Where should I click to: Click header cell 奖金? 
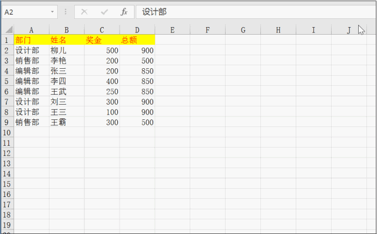102,40
